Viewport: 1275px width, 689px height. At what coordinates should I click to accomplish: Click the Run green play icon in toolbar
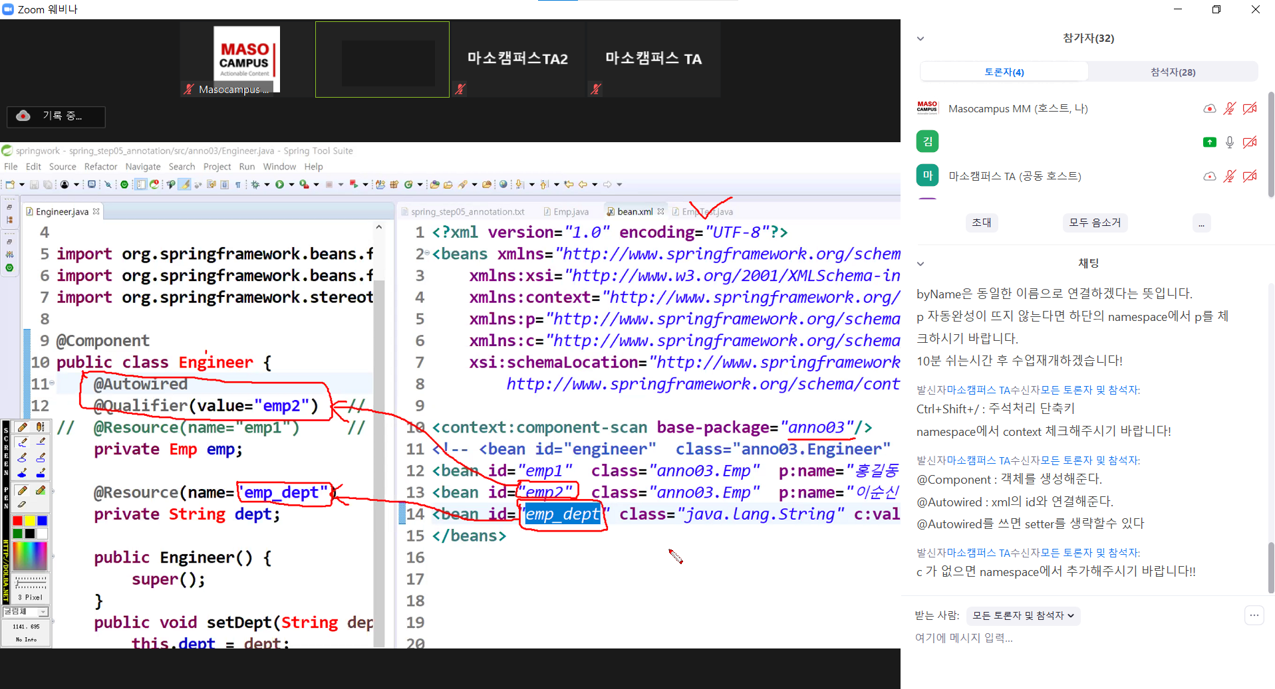pyautogui.click(x=280, y=185)
